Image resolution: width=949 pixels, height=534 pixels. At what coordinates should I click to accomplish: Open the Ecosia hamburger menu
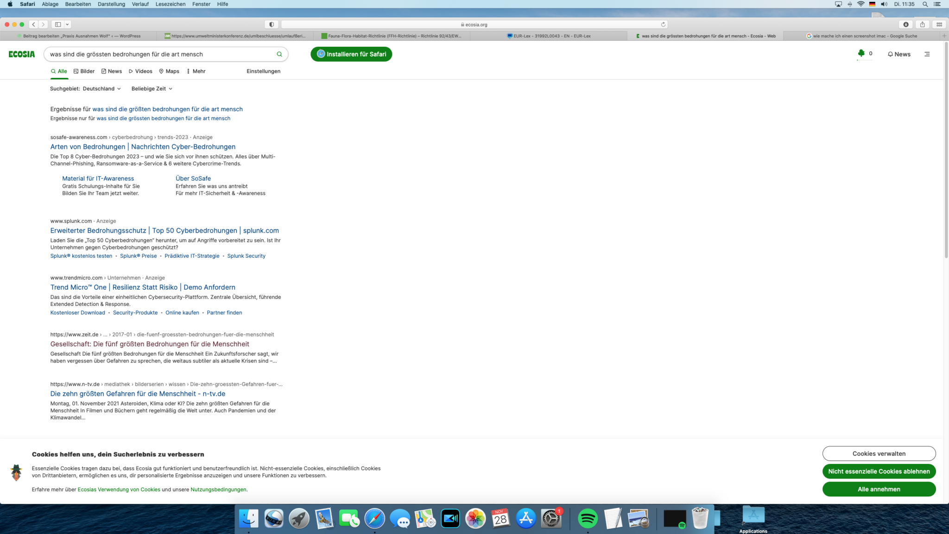point(927,54)
